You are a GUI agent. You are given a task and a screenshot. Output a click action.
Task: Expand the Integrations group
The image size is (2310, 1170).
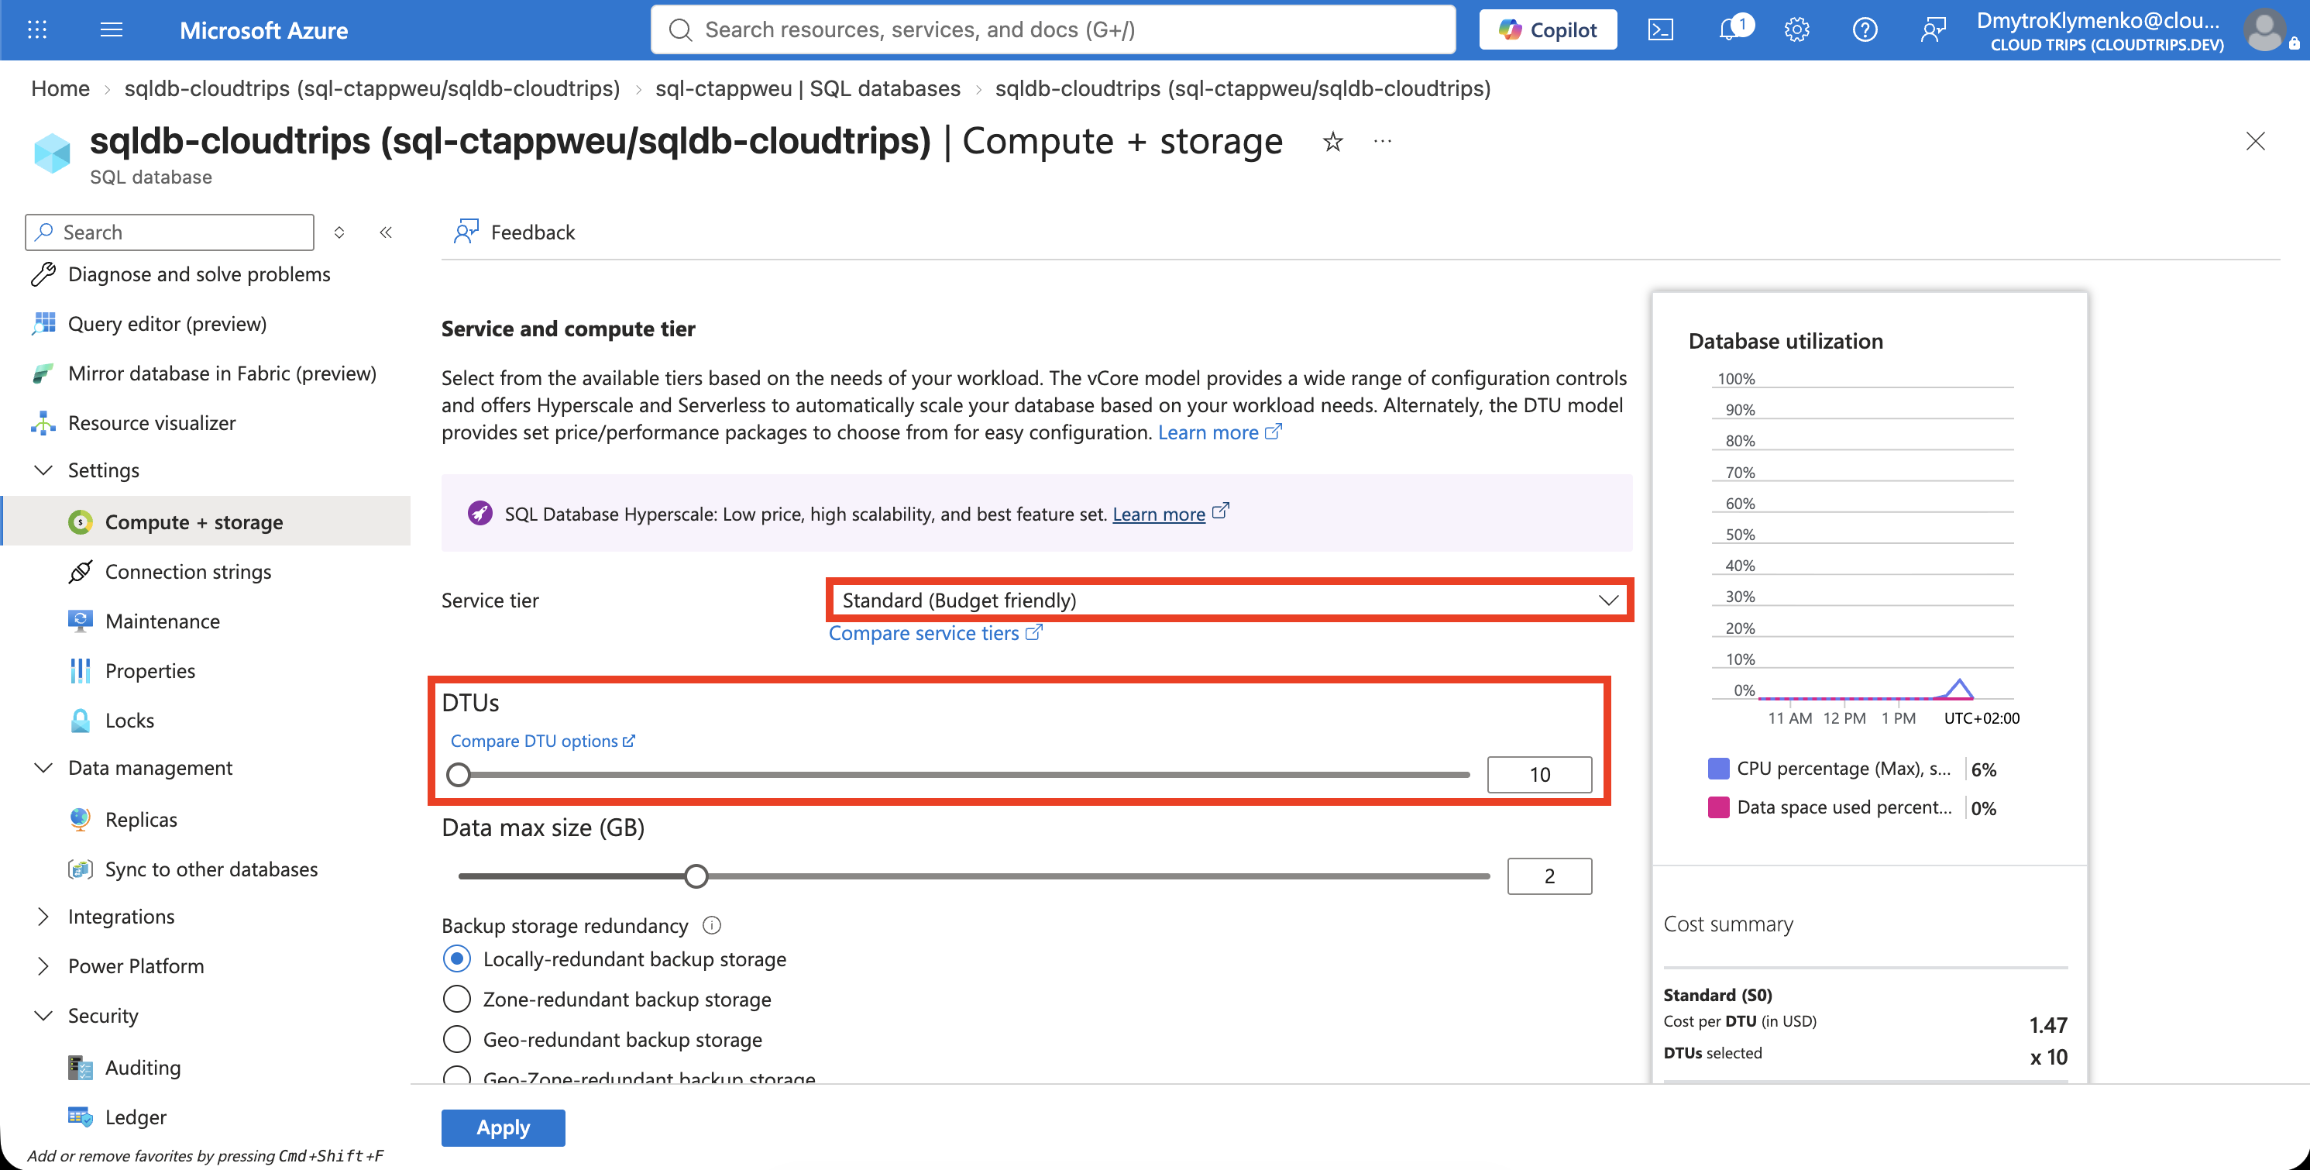click(x=43, y=916)
